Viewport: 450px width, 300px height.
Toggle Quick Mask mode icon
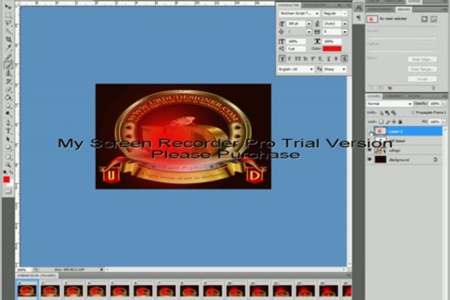pos(8,191)
